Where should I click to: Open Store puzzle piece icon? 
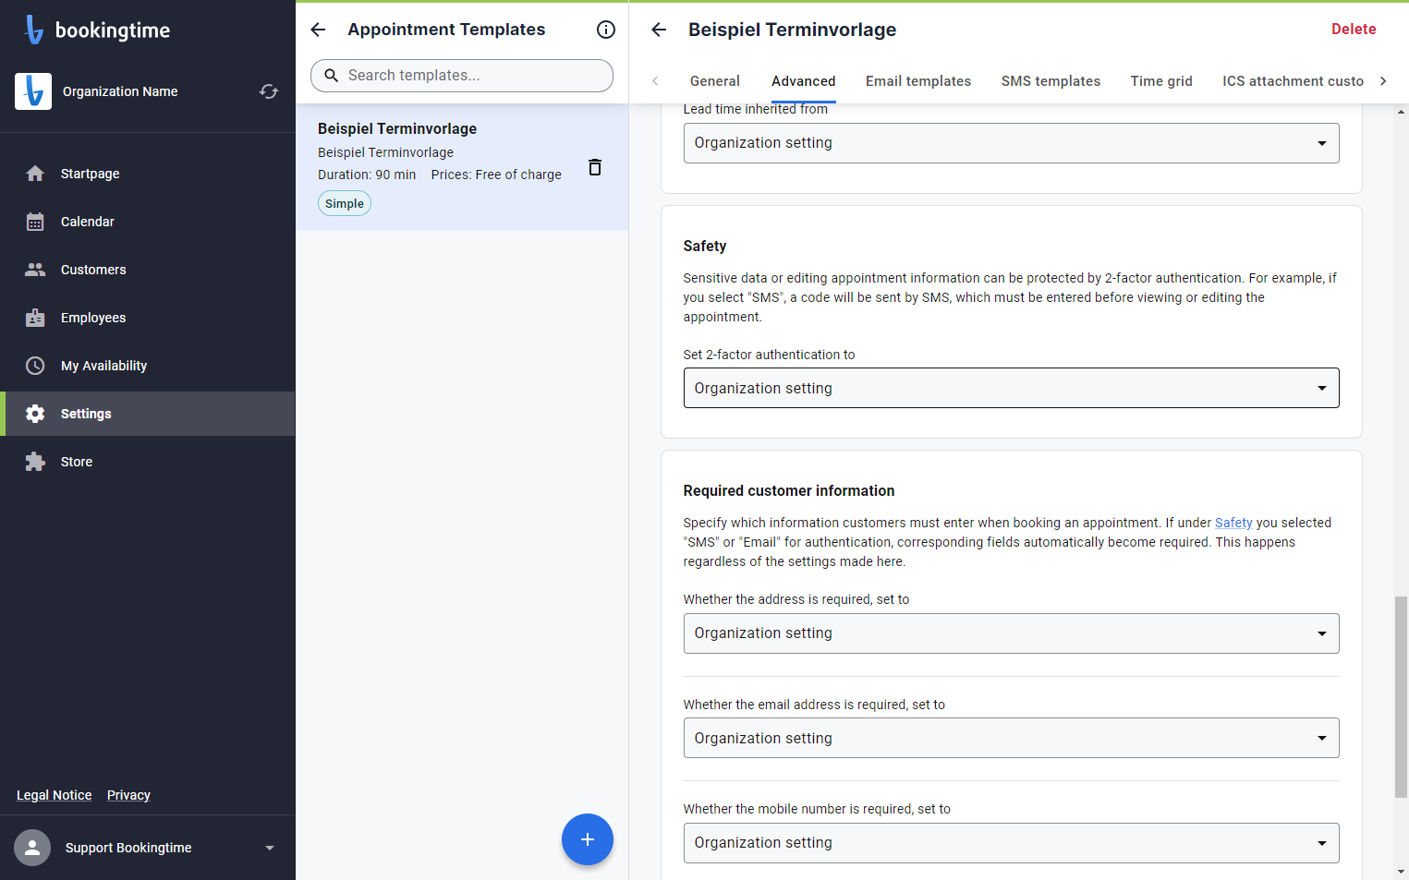(x=35, y=462)
